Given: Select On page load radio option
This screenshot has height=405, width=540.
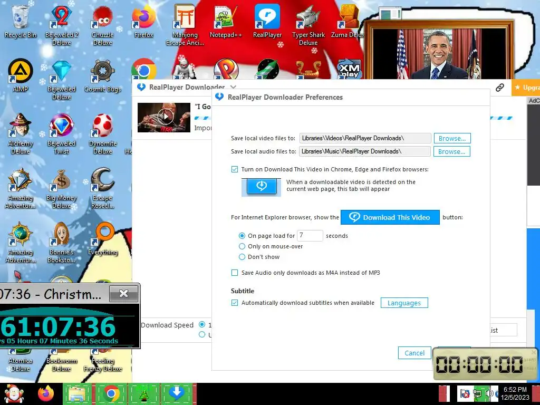Looking at the screenshot, I should point(242,236).
